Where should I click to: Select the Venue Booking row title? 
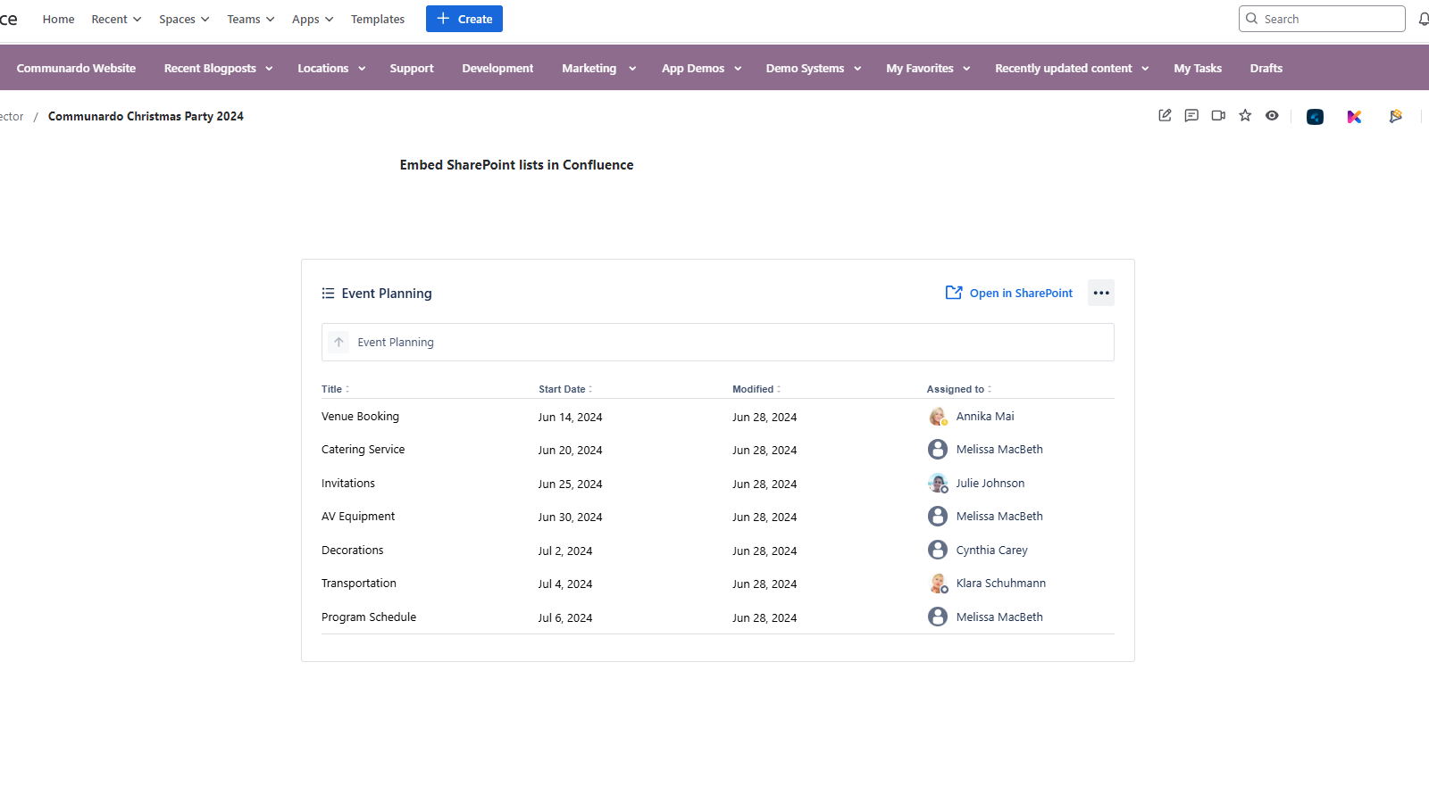click(360, 417)
